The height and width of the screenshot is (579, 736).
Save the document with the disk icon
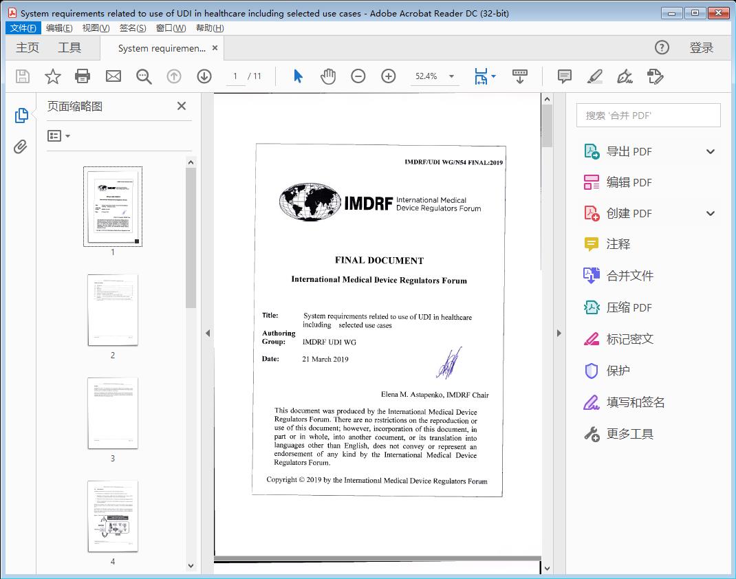point(22,76)
